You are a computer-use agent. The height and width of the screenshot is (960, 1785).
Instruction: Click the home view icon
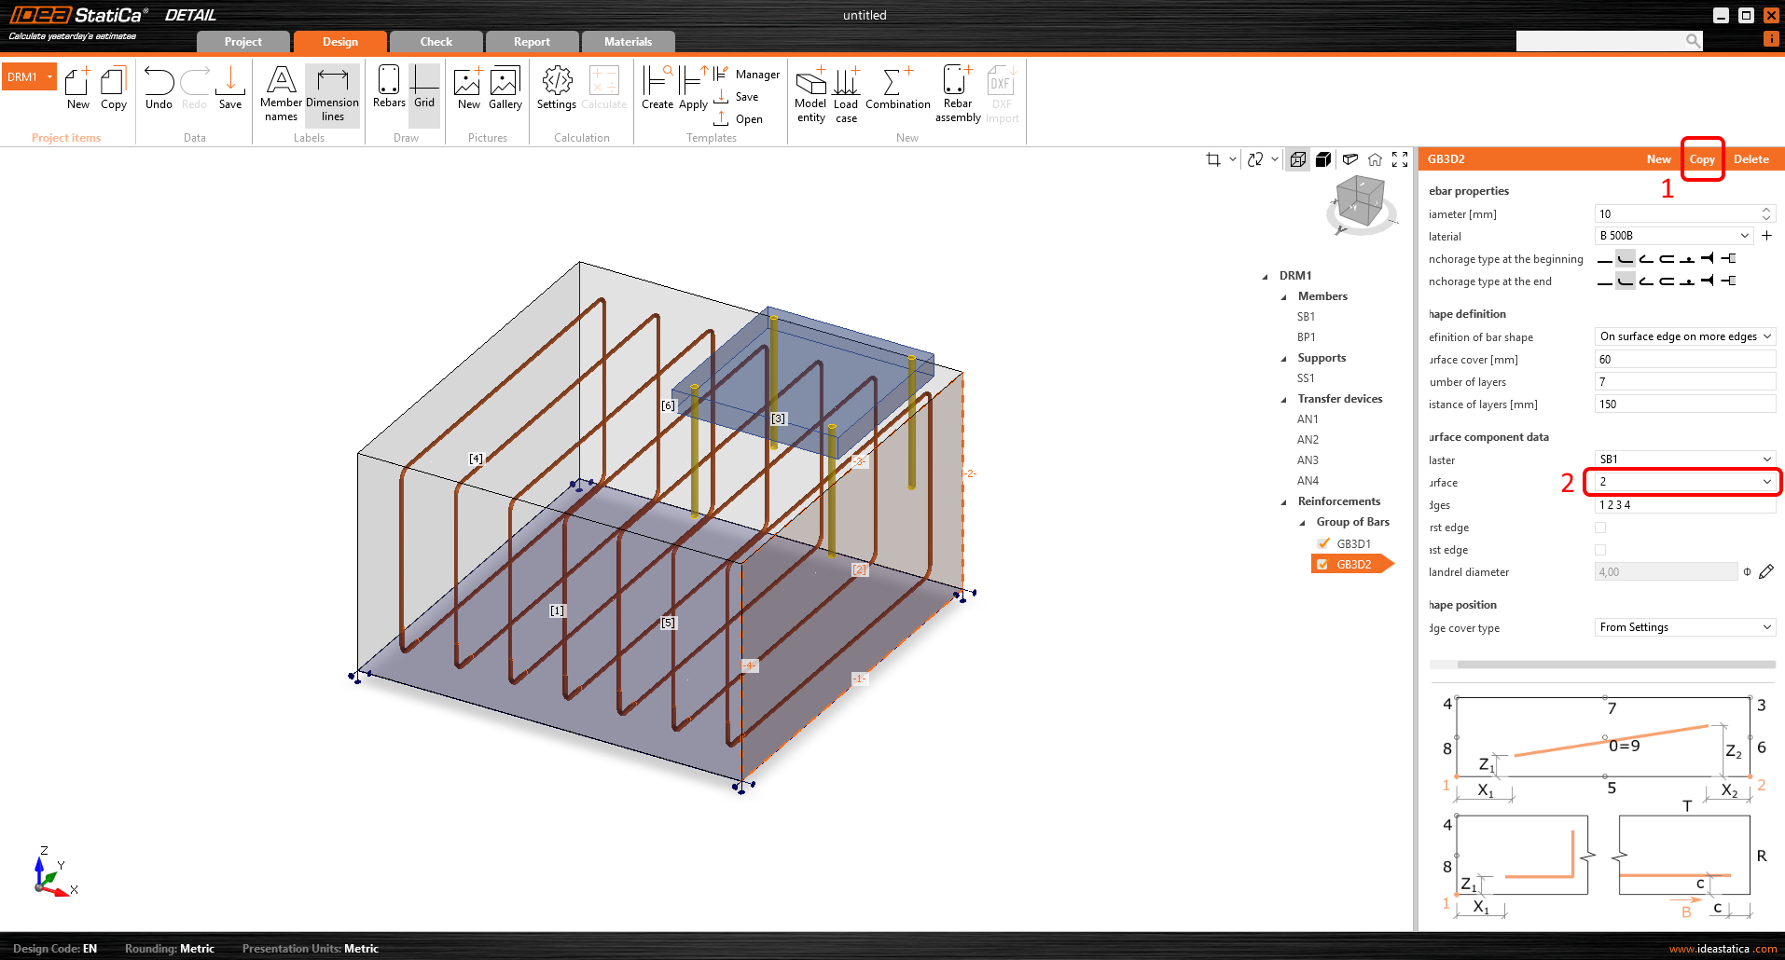pyautogui.click(x=1375, y=159)
